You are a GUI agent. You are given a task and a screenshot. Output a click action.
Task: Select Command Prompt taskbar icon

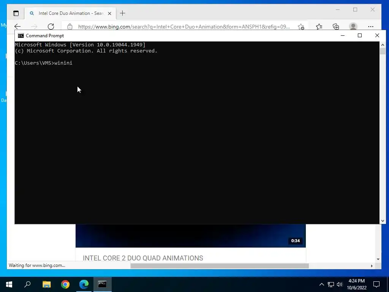(103, 284)
